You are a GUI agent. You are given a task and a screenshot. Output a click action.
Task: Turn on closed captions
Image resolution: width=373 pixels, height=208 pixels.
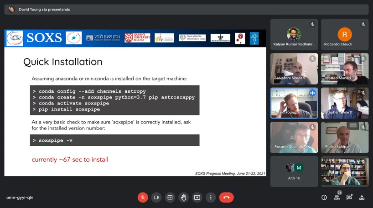[x=170, y=198]
